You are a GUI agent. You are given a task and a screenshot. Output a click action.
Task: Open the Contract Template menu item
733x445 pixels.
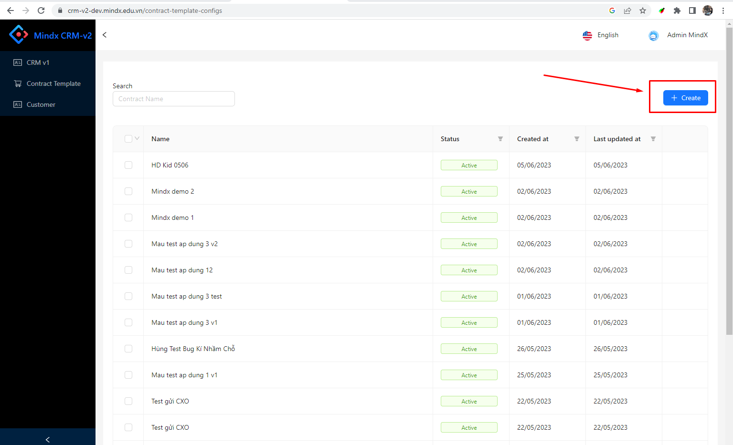pos(53,83)
